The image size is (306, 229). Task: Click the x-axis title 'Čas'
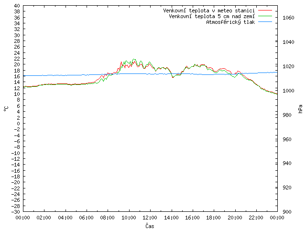pyautogui.click(x=150, y=226)
